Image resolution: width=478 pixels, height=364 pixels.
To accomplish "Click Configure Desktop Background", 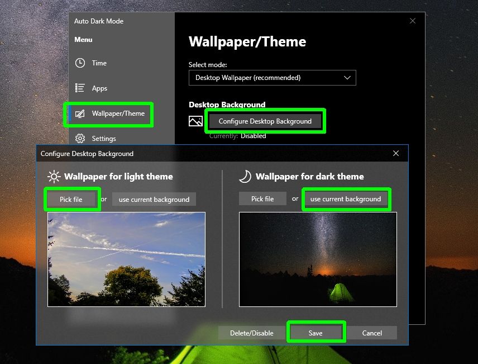I will (x=265, y=121).
